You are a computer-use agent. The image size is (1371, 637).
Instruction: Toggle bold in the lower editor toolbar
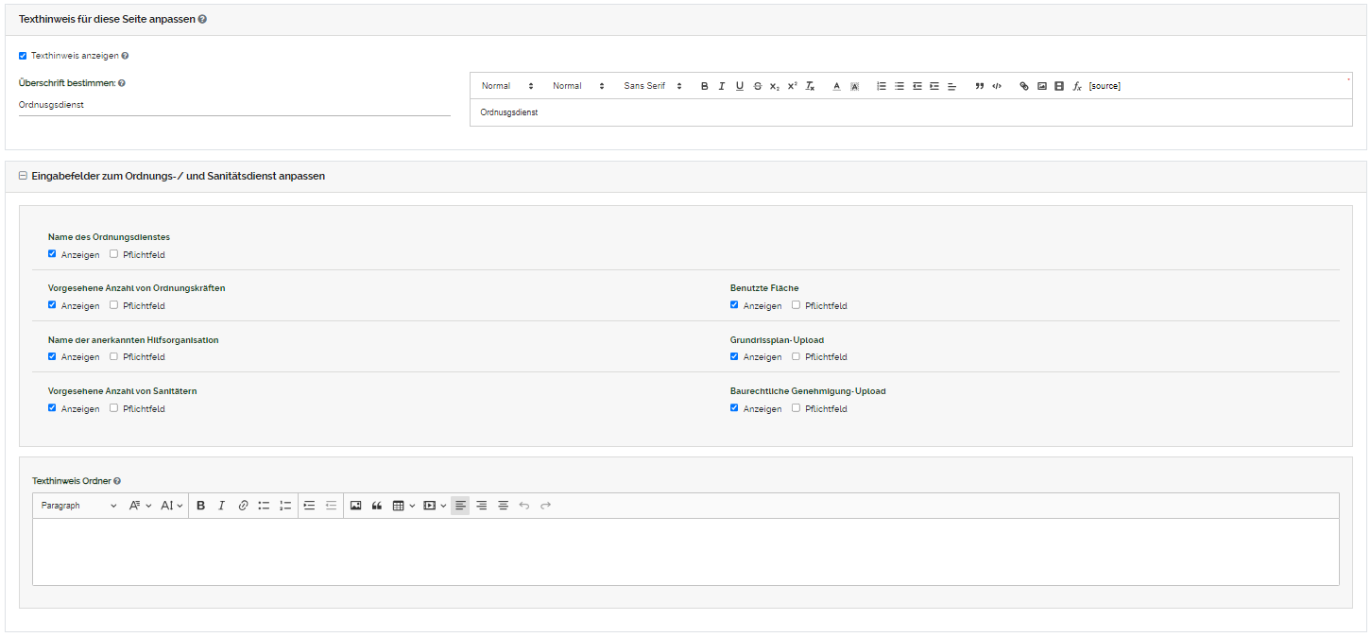click(201, 506)
